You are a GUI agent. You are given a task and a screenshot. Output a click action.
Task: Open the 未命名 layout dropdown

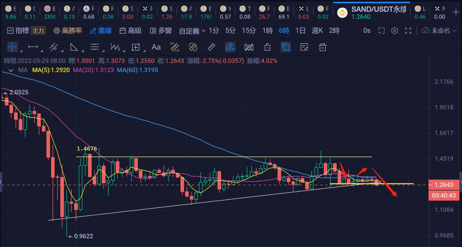pyautogui.click(x=440, y=30)
